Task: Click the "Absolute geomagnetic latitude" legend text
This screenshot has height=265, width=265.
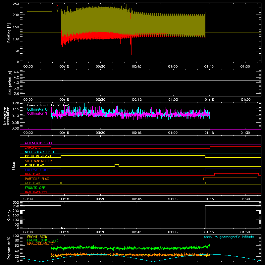Action: [229, 237]
